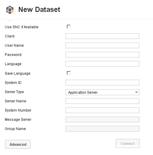Select the Password text box

[x=102, y=55]
